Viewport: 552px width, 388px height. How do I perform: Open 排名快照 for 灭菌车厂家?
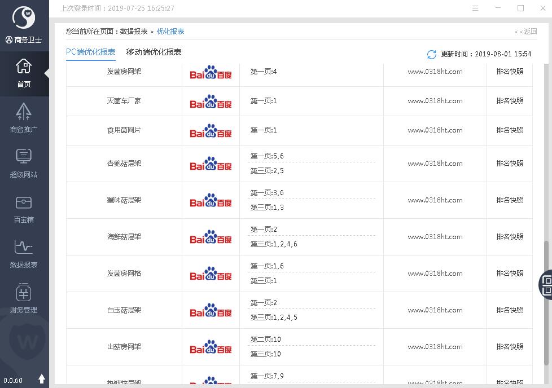coord(510,101)
